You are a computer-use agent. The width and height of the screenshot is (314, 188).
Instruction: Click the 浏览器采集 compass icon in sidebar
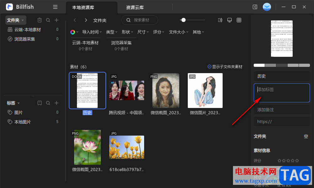10,39
